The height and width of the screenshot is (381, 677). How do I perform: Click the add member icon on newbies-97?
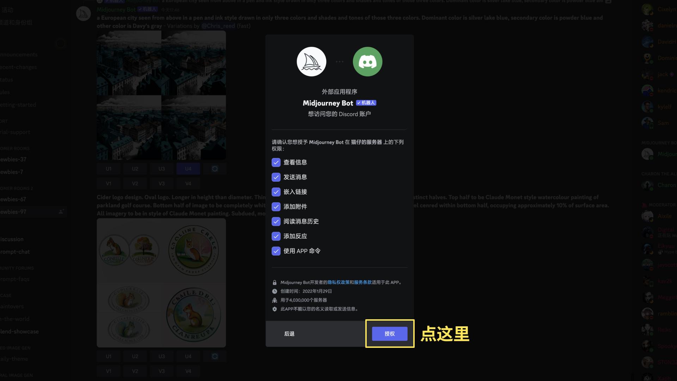[x=61, y=212]
